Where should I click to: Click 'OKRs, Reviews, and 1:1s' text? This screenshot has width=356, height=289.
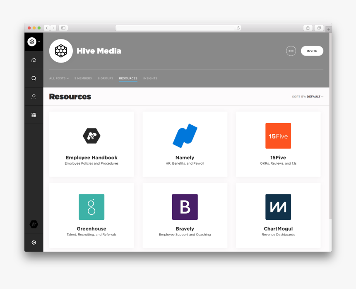[x=278, y=163]
